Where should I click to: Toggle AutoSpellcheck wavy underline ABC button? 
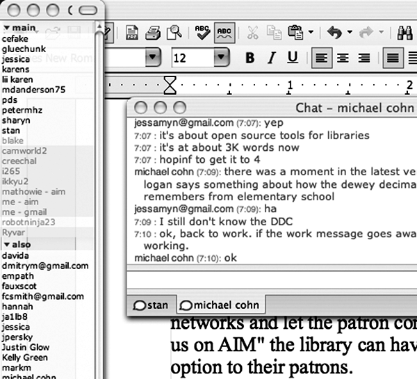tap(224, 31)
